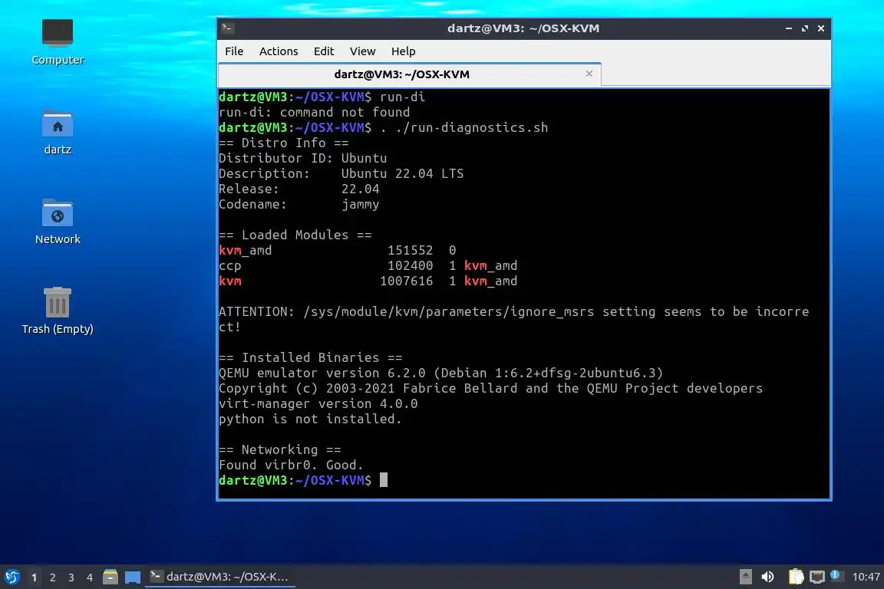Open the Actions menu

pyautogui.click(x=279, y=51)
